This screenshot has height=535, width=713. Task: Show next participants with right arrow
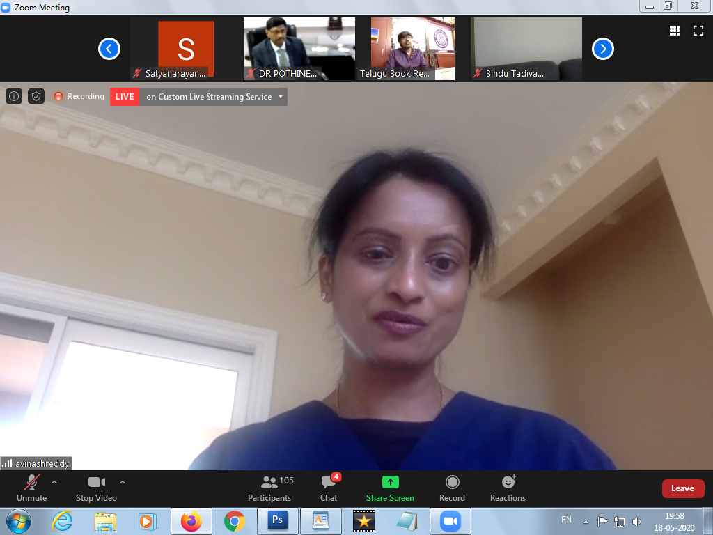pos(603,49)
